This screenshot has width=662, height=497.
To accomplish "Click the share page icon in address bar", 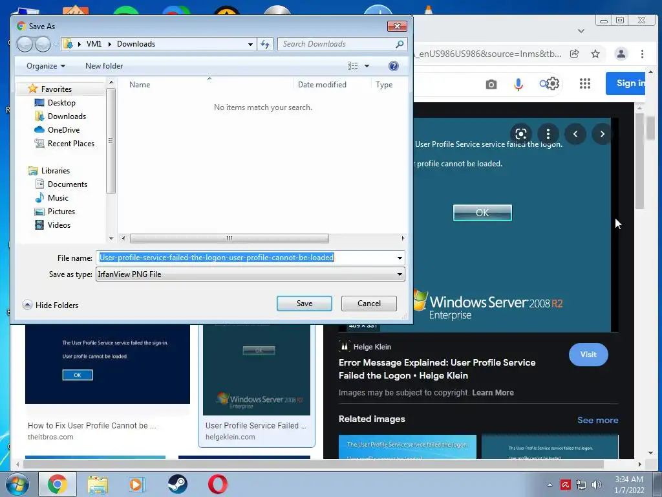I will tap(574, 54).
